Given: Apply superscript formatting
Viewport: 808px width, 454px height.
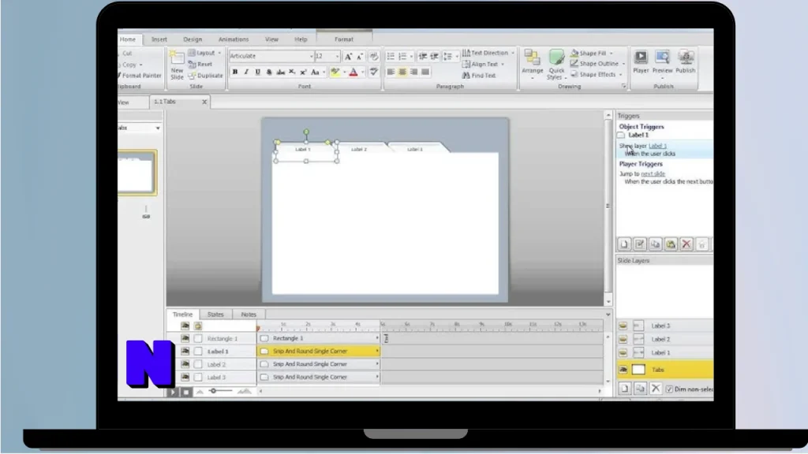Looking at the screenshot, I should coord(304,72).
